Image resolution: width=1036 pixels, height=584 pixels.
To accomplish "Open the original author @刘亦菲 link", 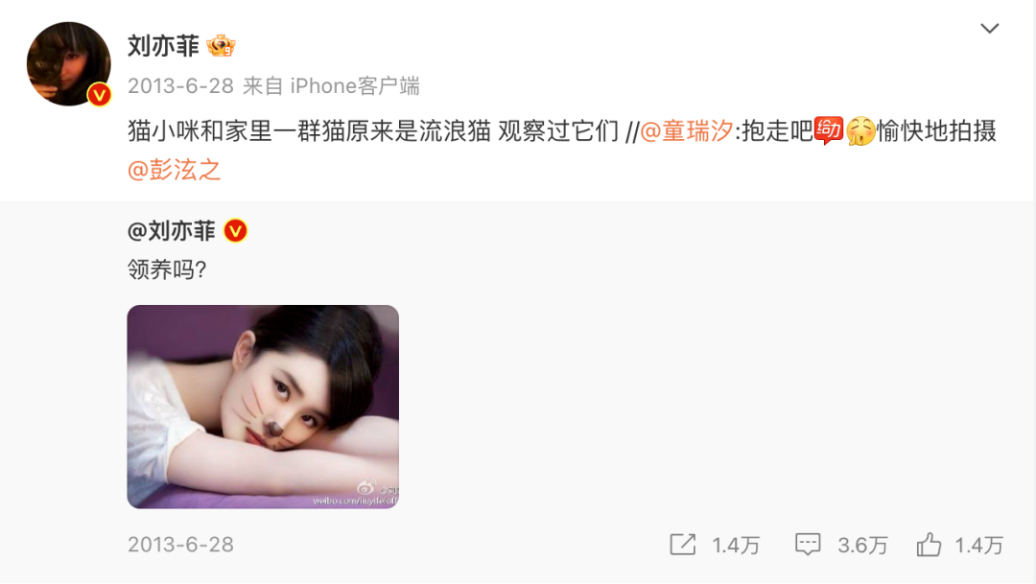I will [171, 230].
